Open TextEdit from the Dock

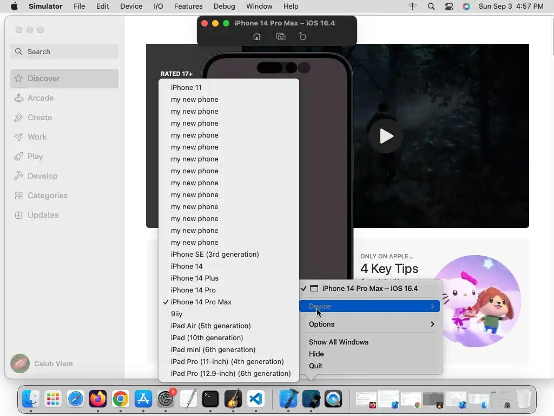coord(188,399)
